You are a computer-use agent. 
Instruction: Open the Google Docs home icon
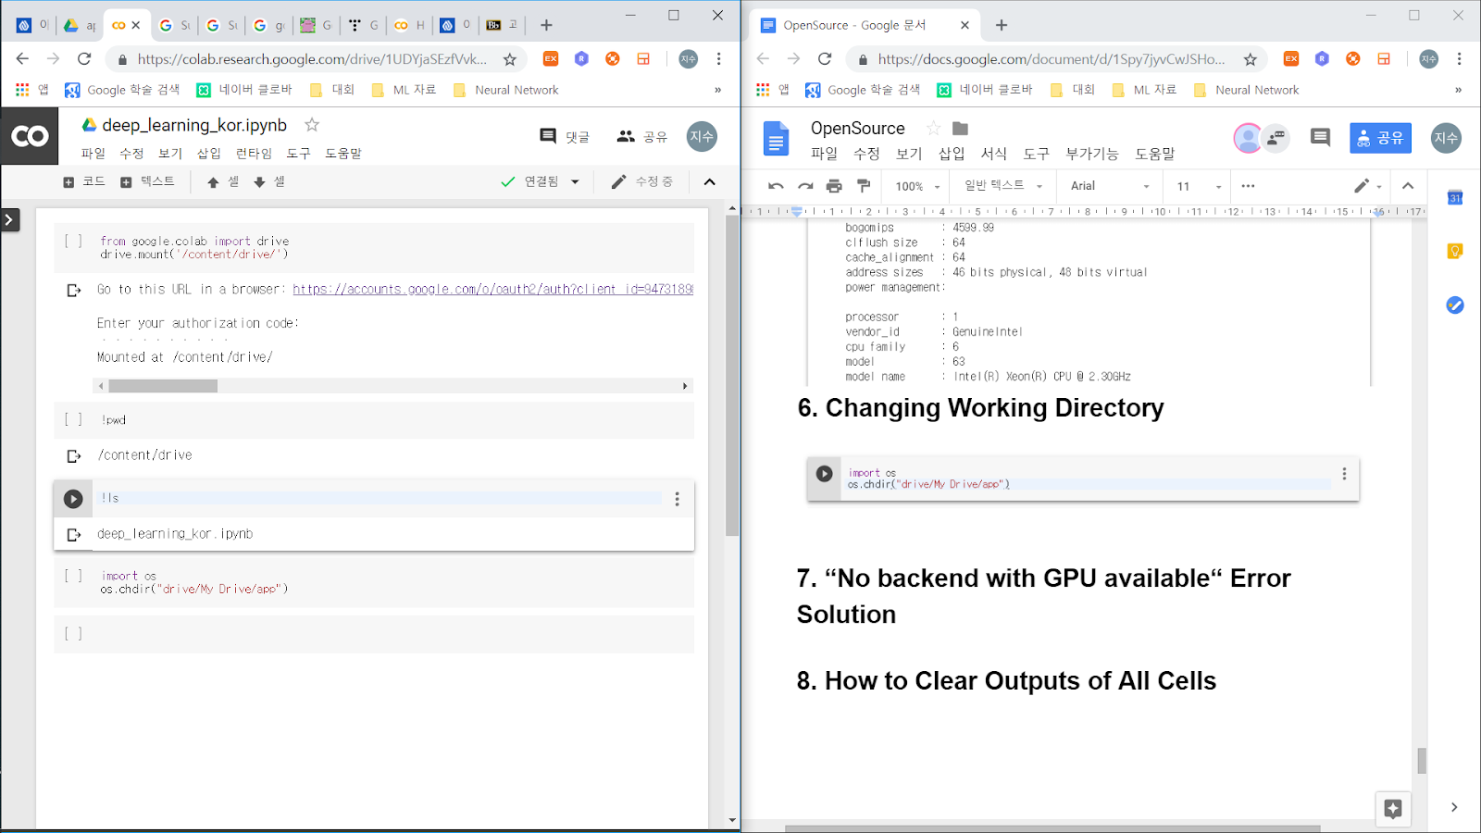[776, 139]
